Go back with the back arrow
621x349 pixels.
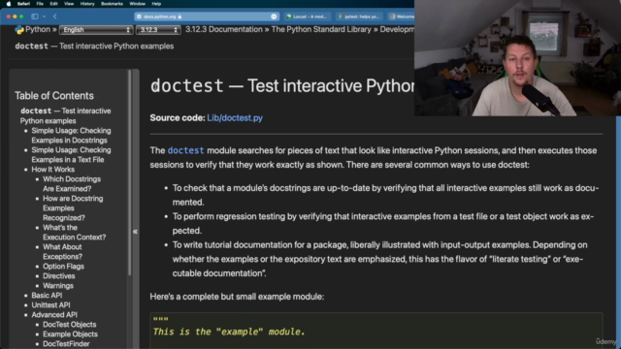[54, 16]
